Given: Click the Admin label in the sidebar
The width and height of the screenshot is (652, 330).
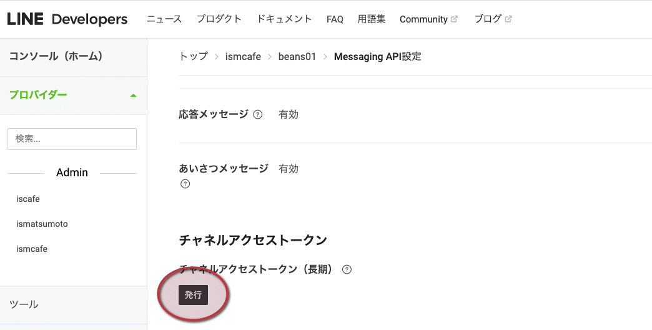Looking at the screenshot, I should click(x=72, y=172).
